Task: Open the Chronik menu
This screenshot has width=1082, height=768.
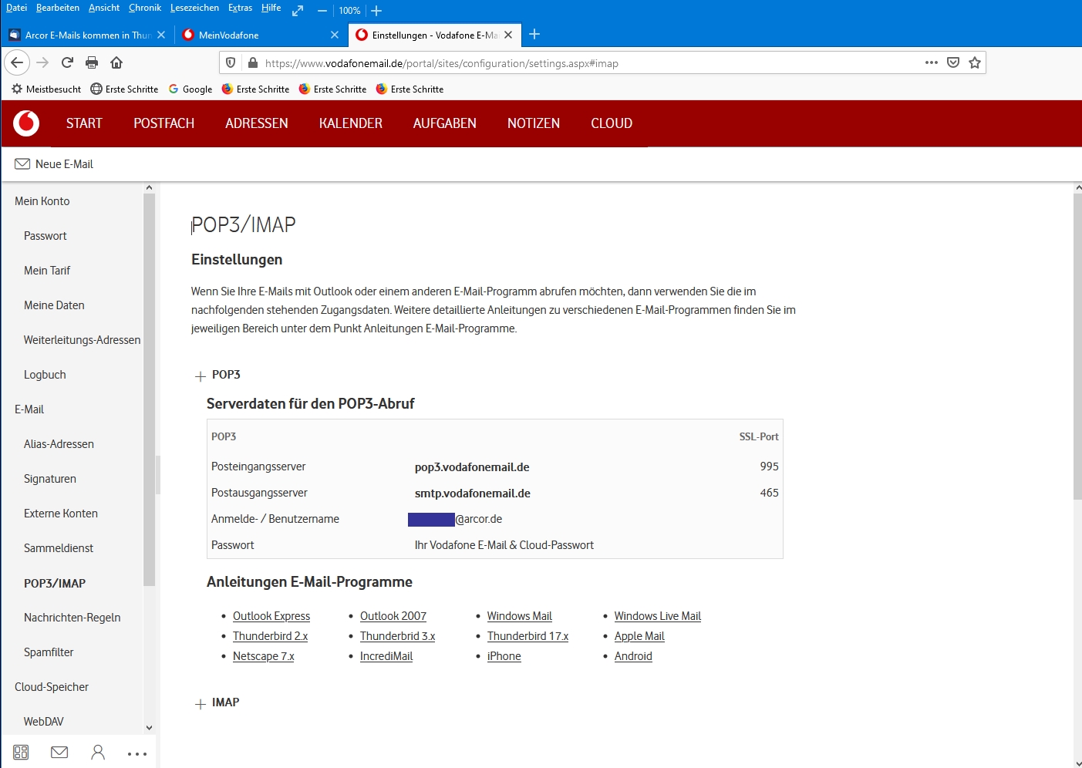Action: click(145, 8)
